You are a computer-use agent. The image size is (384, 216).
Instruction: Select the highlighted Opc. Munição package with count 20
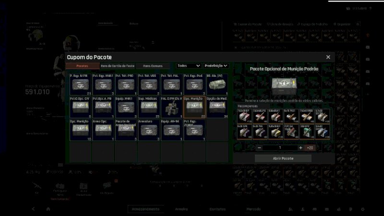pos(194,107)
